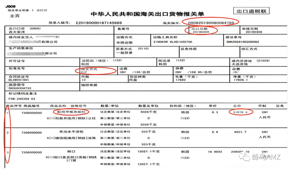
Task: Select the 随附单据 field label
Action: (89, 85)
